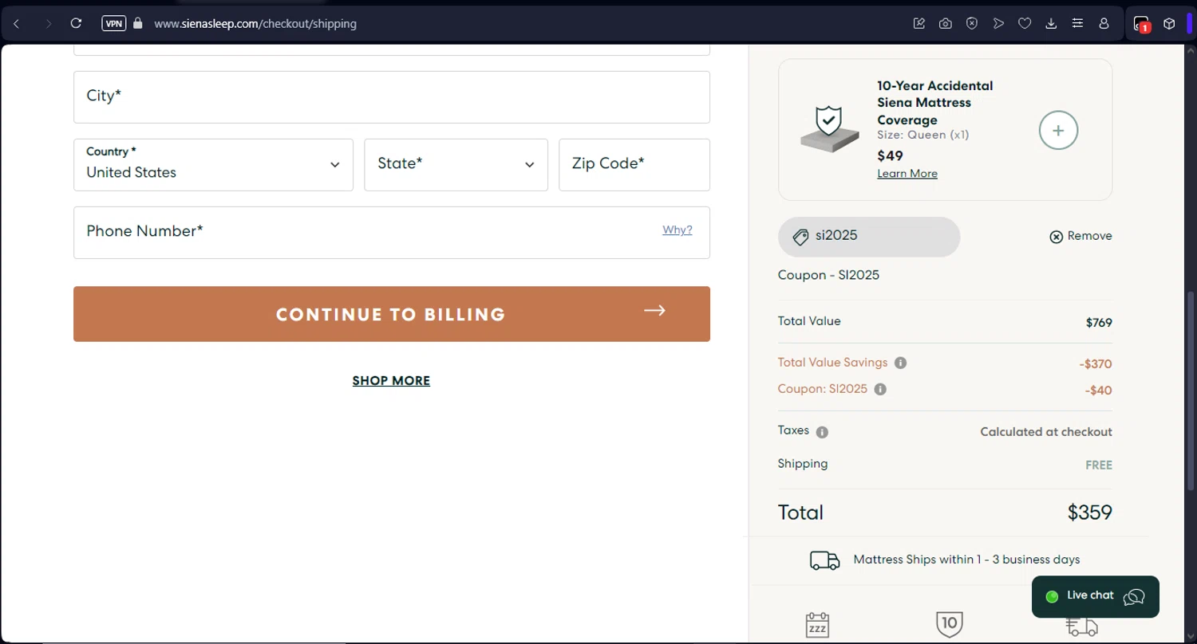Open the easy setup sliders icon
The image size is (1197, 644).
coord(1077,23)
